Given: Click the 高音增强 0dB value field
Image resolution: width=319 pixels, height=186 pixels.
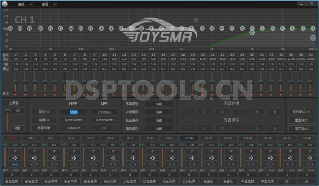Looking at the screenshot, I should click(159, 104).
